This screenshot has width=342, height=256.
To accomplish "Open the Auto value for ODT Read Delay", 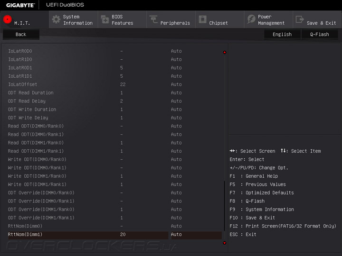I will point(176,101).
